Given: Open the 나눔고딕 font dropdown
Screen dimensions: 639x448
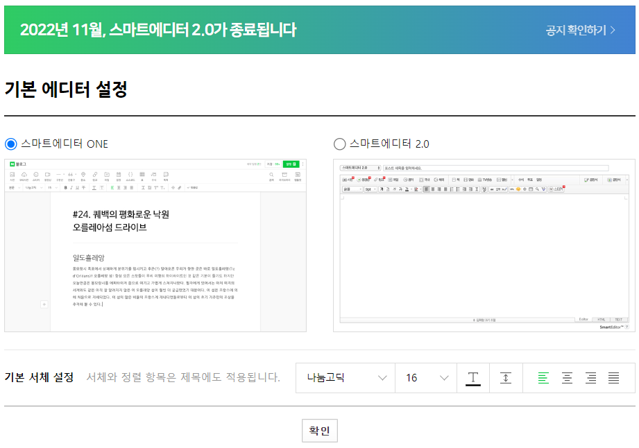Looking at the screenshot, I should click(346, 378).
